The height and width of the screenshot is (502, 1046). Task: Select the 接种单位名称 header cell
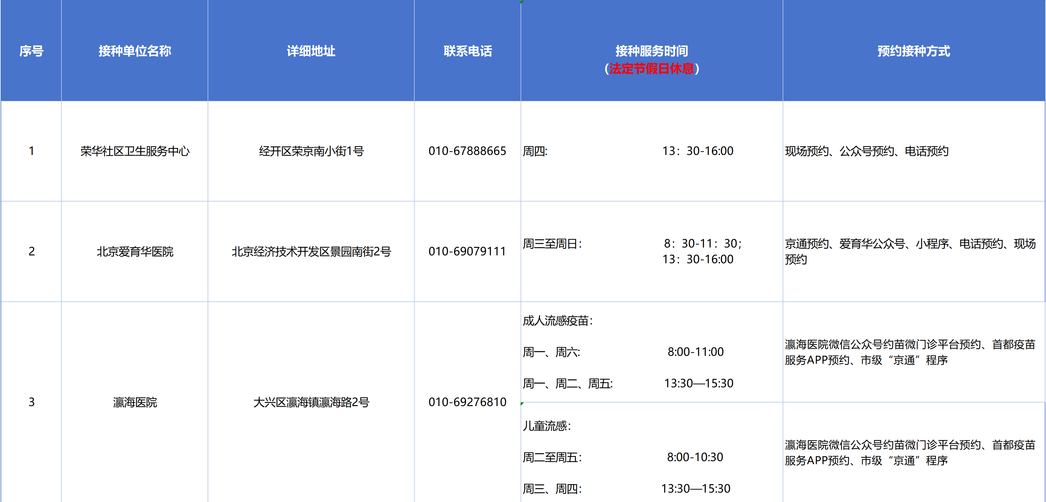135,51
